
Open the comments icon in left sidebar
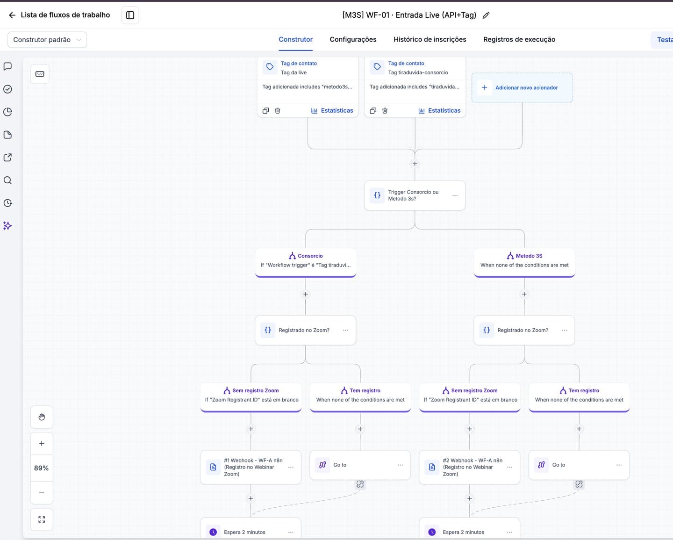pyautogui.click(x=7, y=66)
